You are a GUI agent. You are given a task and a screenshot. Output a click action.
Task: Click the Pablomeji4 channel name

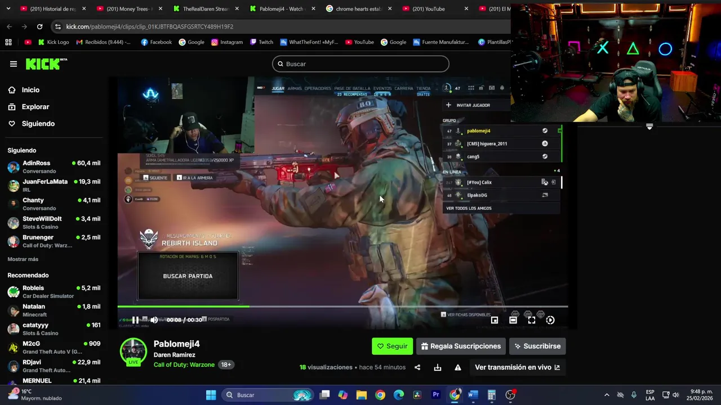(x=176, y=344)
